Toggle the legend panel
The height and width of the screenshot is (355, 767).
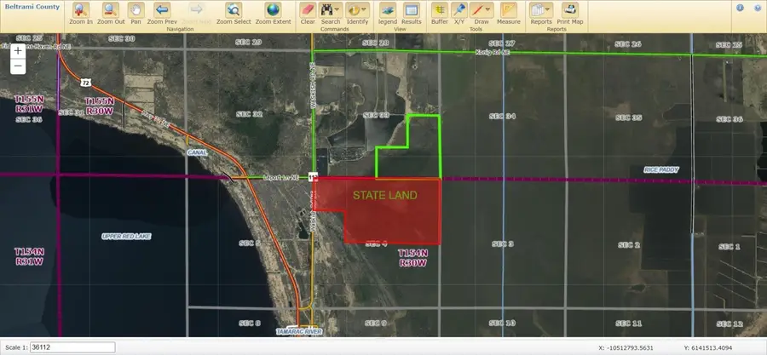387,12
